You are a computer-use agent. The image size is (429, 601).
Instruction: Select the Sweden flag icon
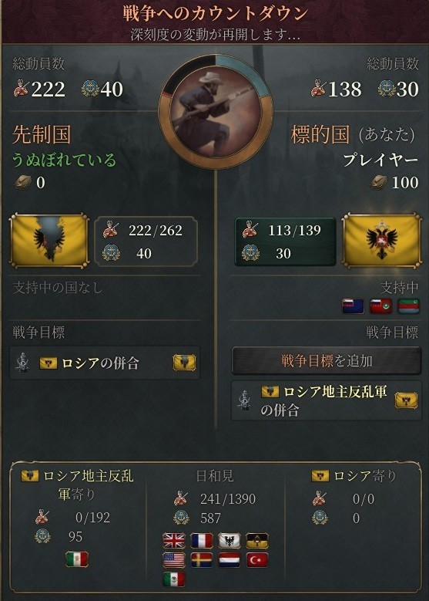pos(202,560)
